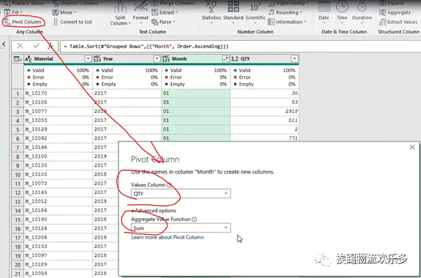Select row number 7 header
Viewport: 421px width, 278px height.
18,147
